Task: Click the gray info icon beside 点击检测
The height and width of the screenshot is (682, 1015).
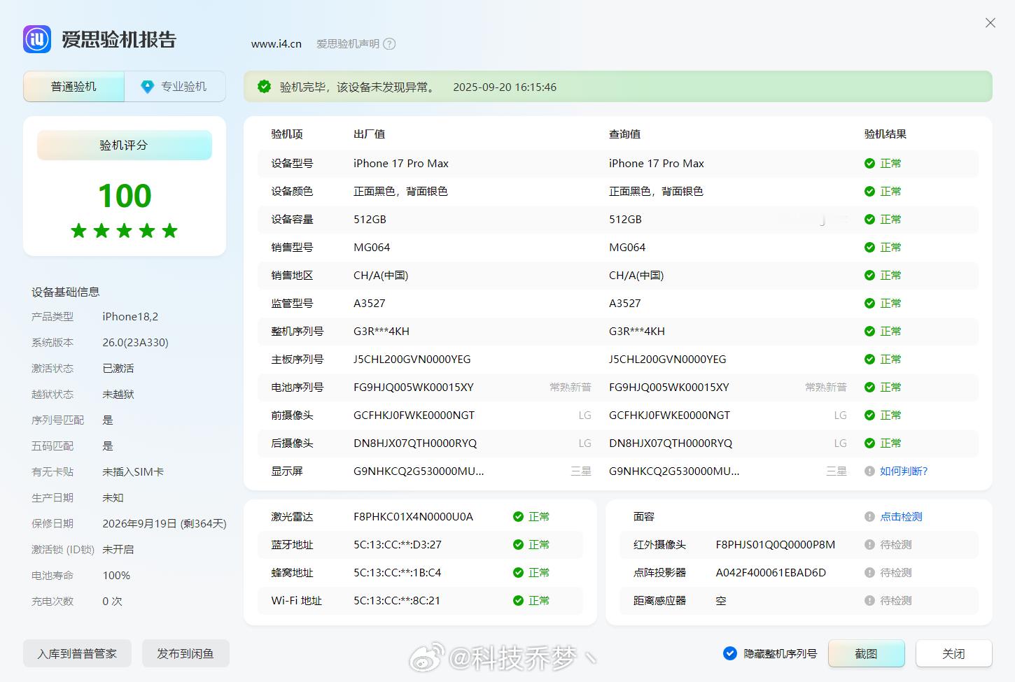Action: (x=869, y=517)
